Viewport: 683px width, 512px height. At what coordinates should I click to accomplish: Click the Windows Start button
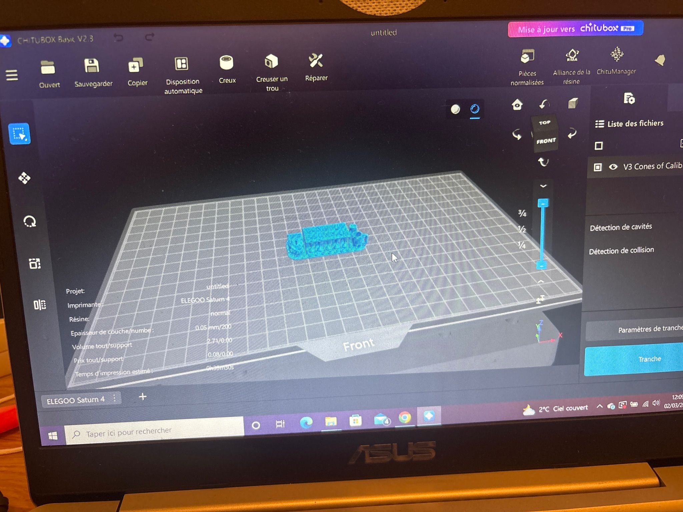(53, 435)
